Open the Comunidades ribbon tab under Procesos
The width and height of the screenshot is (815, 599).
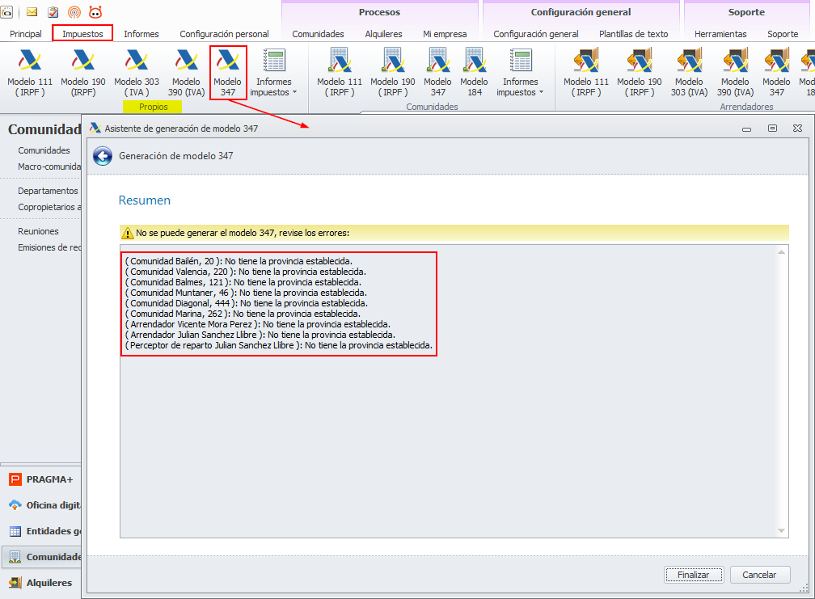[x=318, y=34]
